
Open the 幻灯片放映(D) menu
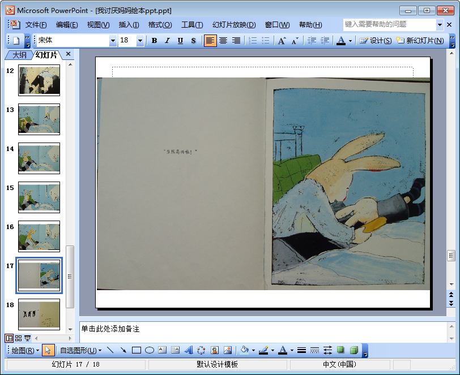[234, 25]
